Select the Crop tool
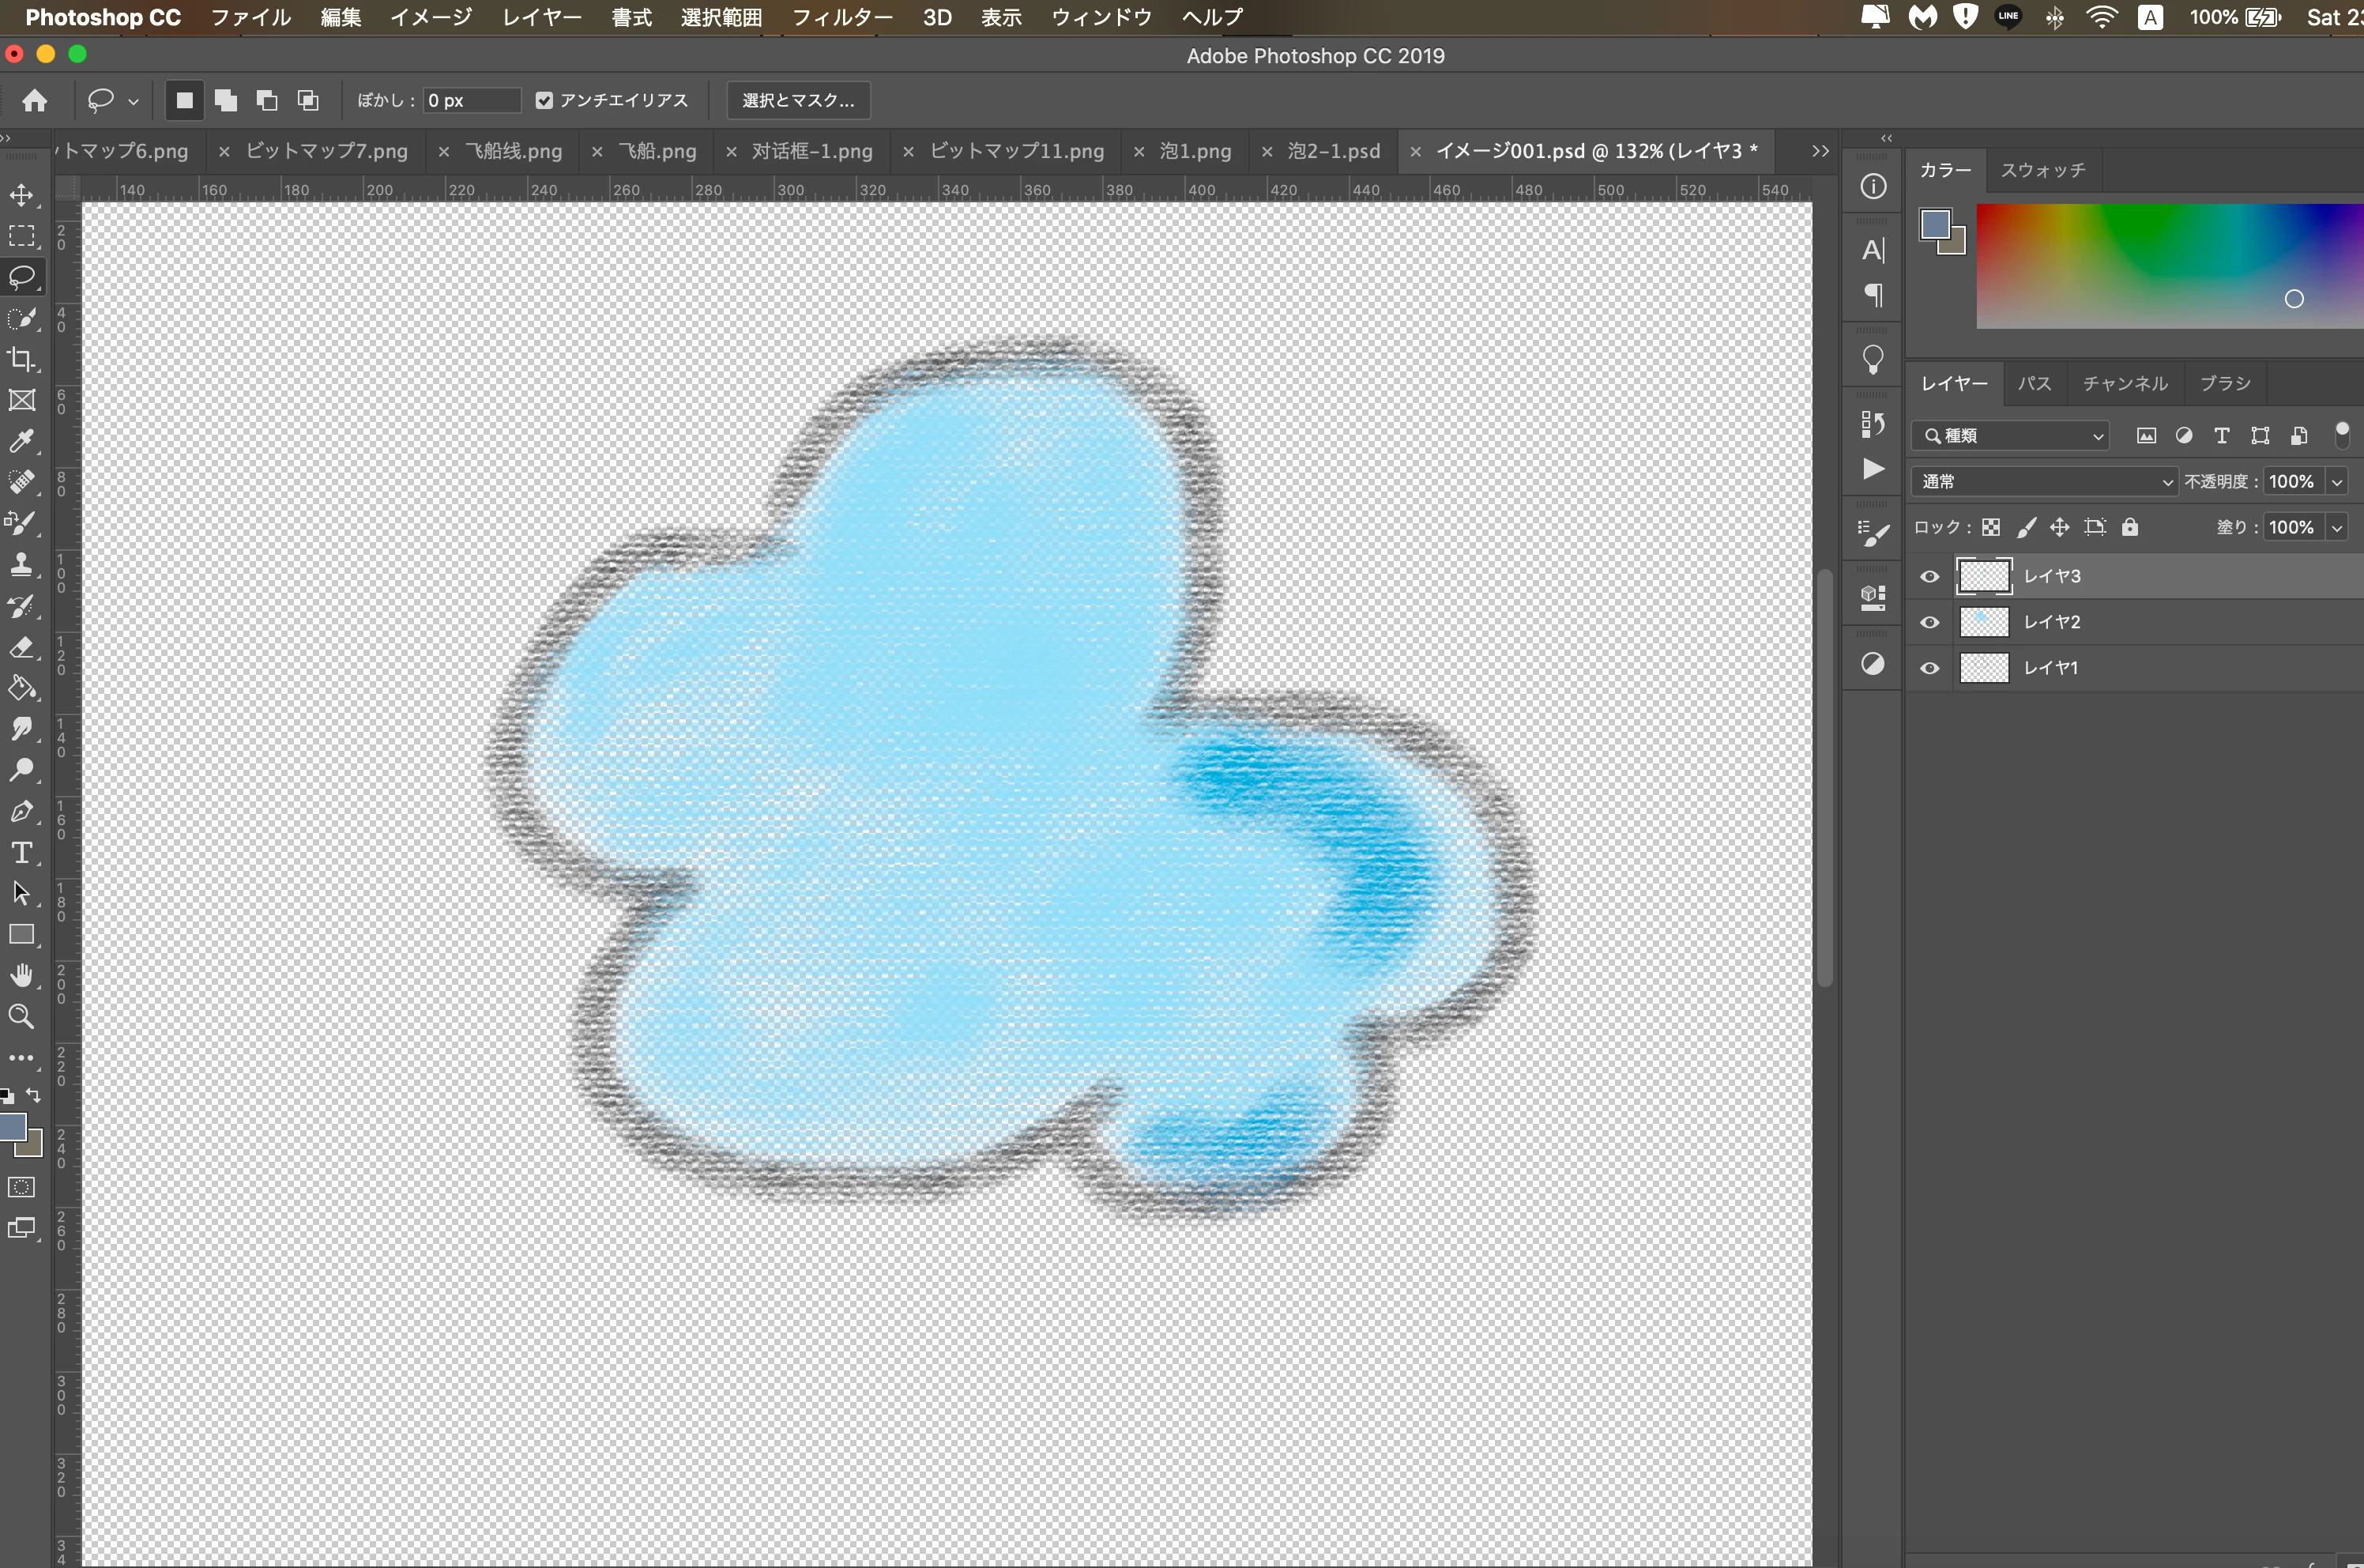This screenshot has width=2364, height=1568. tap(21, 359)
